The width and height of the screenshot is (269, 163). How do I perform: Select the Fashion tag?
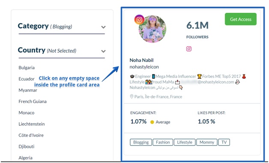pyautogui.click(x=163, y=142)
